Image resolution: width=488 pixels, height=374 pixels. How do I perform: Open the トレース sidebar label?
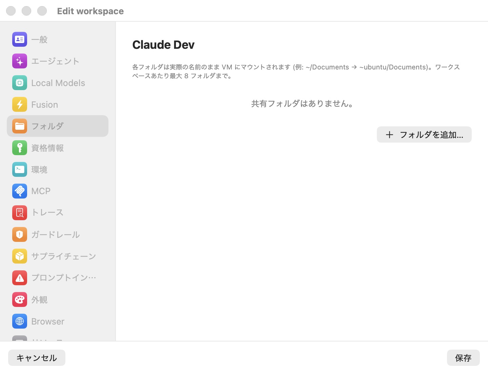(47, 212)
